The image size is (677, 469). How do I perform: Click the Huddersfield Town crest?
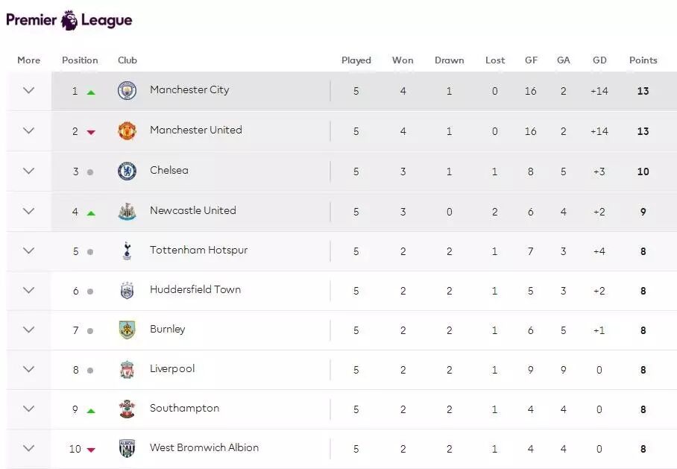(x=127, y=291)
